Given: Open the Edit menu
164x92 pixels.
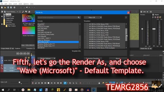Looking at the screenshot, I should [6, 4].
